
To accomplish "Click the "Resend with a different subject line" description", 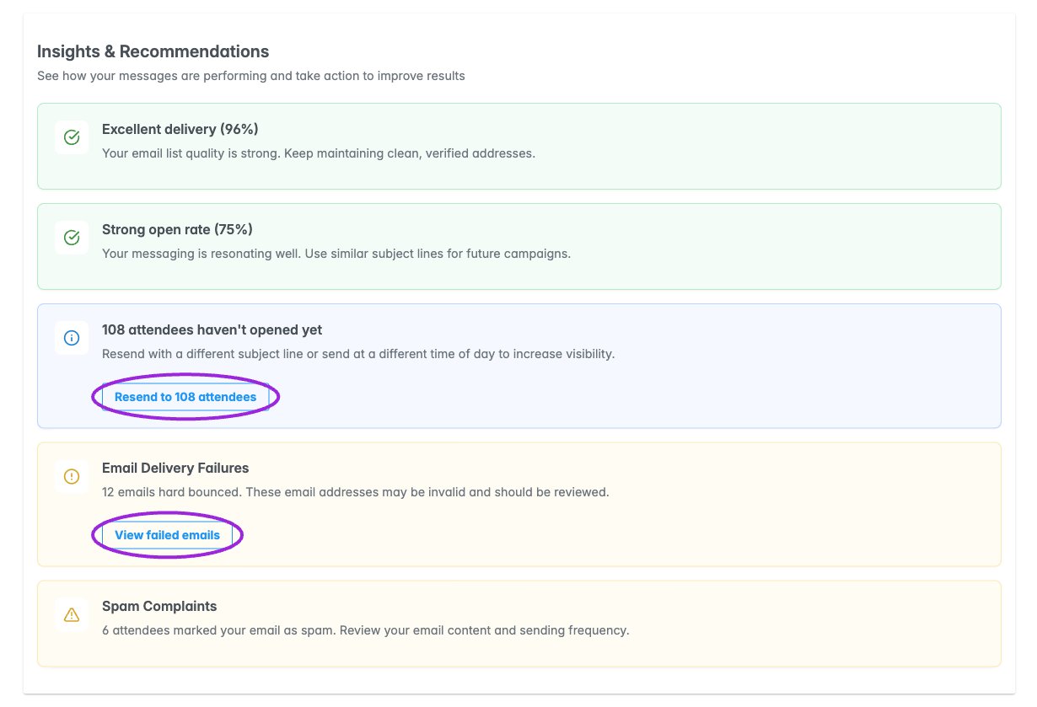I will click(358, 354).
